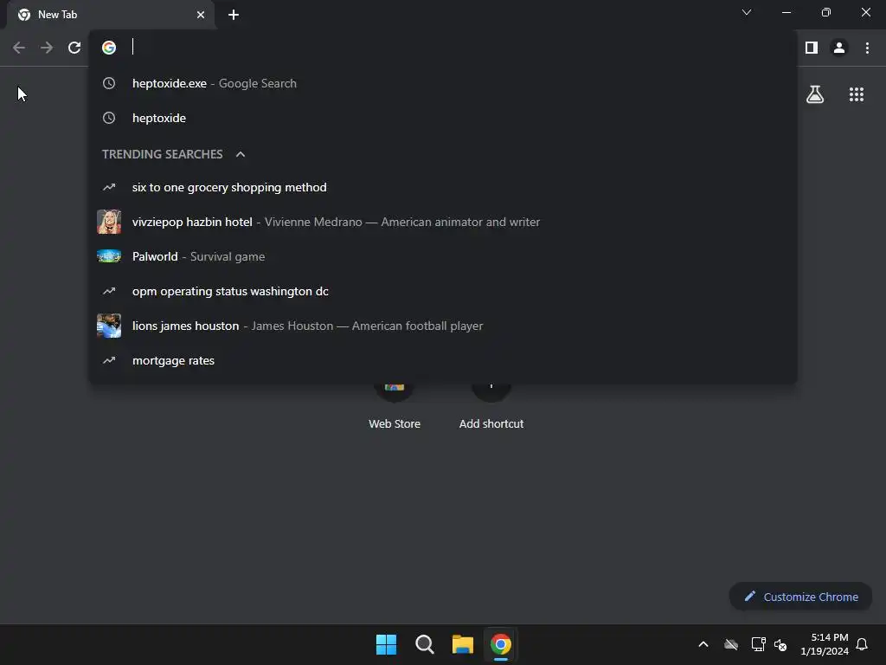Image resolution: width=886 pixels, height=665 pixels.
Task: Open File Explorer from taskbar
Action: [x=462, y=644]
